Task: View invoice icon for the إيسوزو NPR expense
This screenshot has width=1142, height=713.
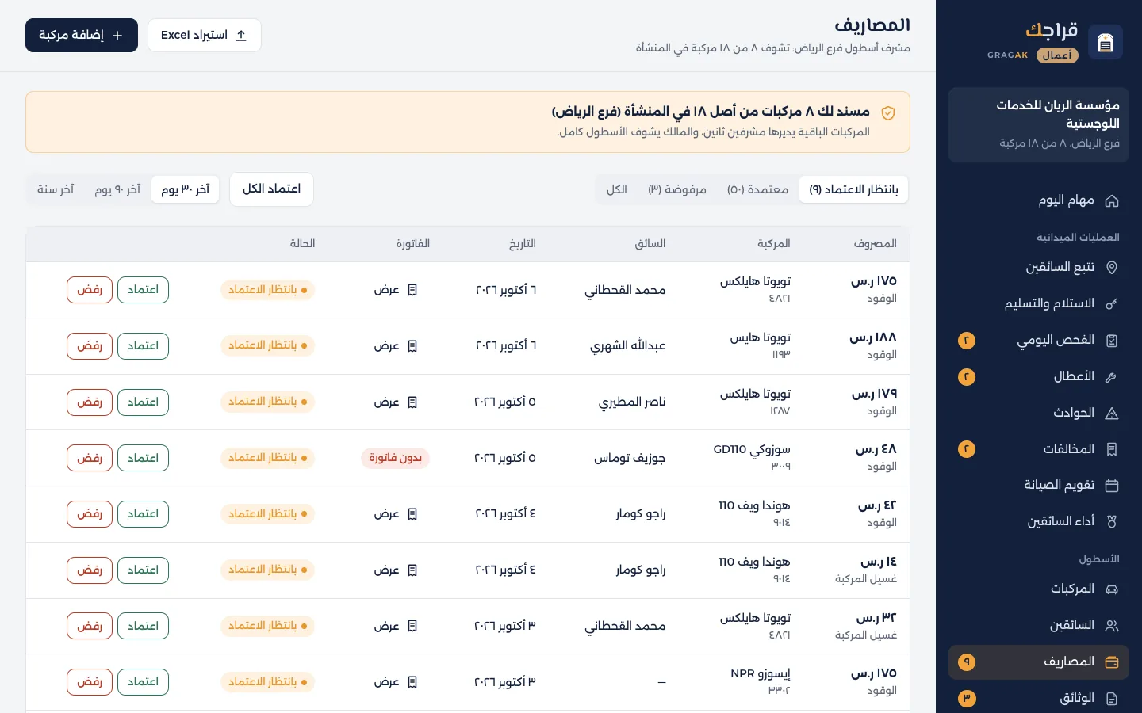Action: pyautogui.click(x=412, y=682)
